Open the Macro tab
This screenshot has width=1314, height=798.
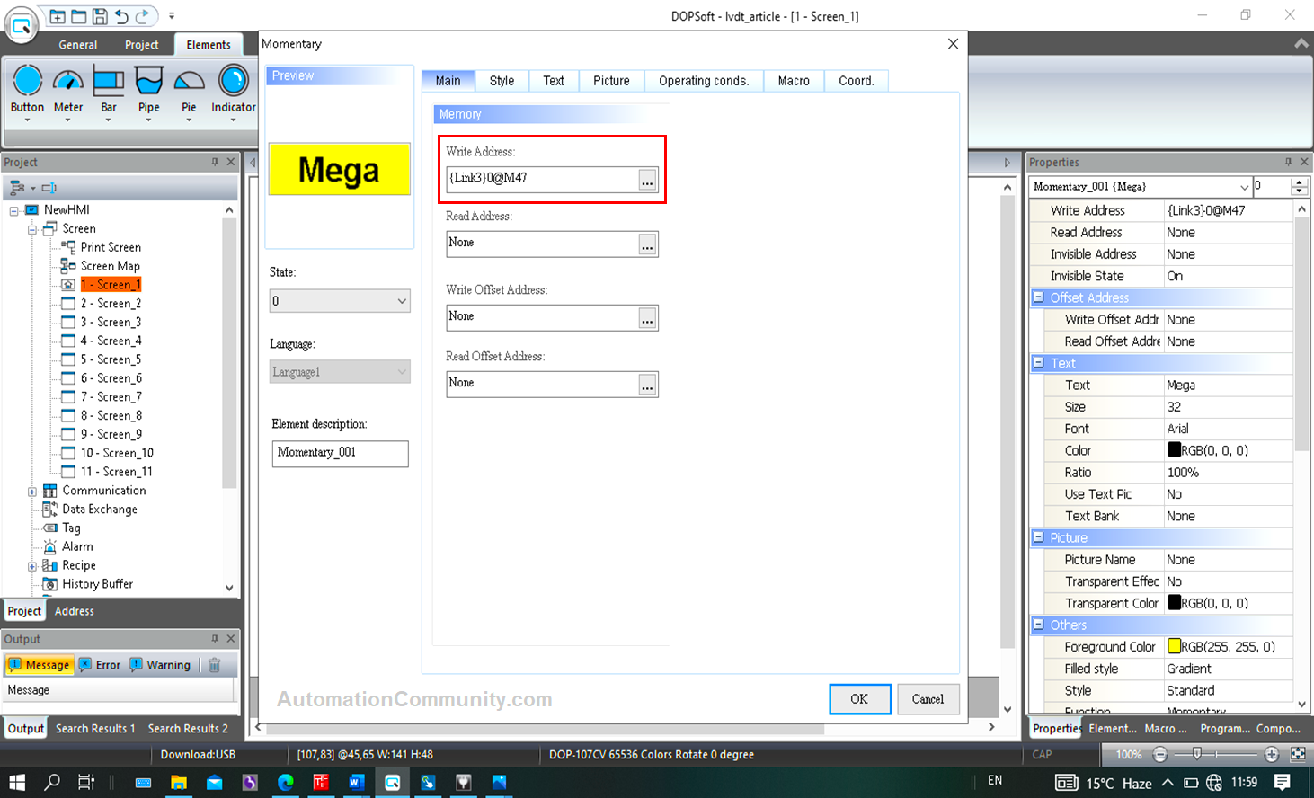coord(794,81)
